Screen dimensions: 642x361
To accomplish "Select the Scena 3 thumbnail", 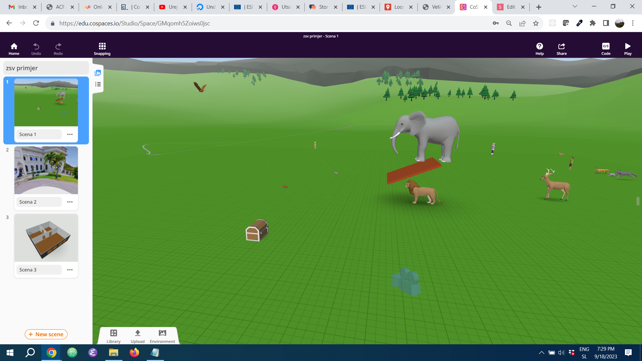I will [x=46, y=238].
